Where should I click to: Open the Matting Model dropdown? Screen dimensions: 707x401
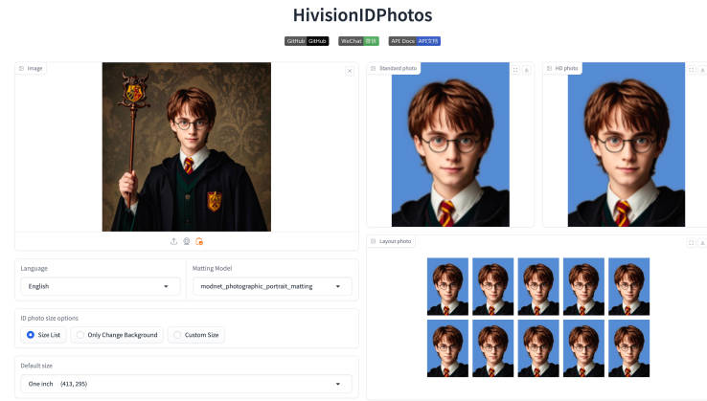click(x=272, y=286)
